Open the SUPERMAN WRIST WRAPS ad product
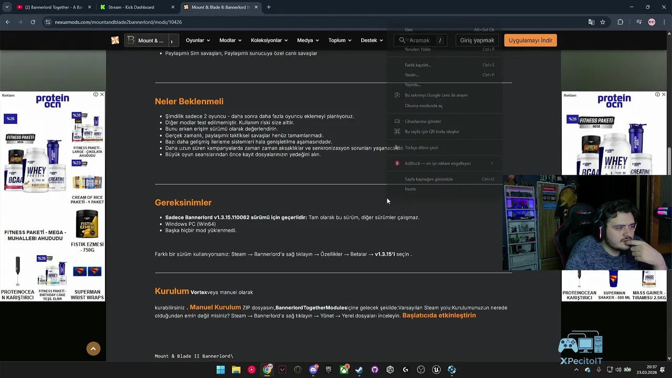Viewport: 672px width, 378px height. (x=87, y=283)
